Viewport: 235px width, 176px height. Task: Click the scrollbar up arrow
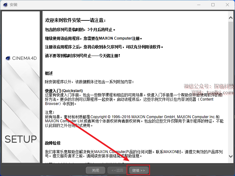[231, 18]
